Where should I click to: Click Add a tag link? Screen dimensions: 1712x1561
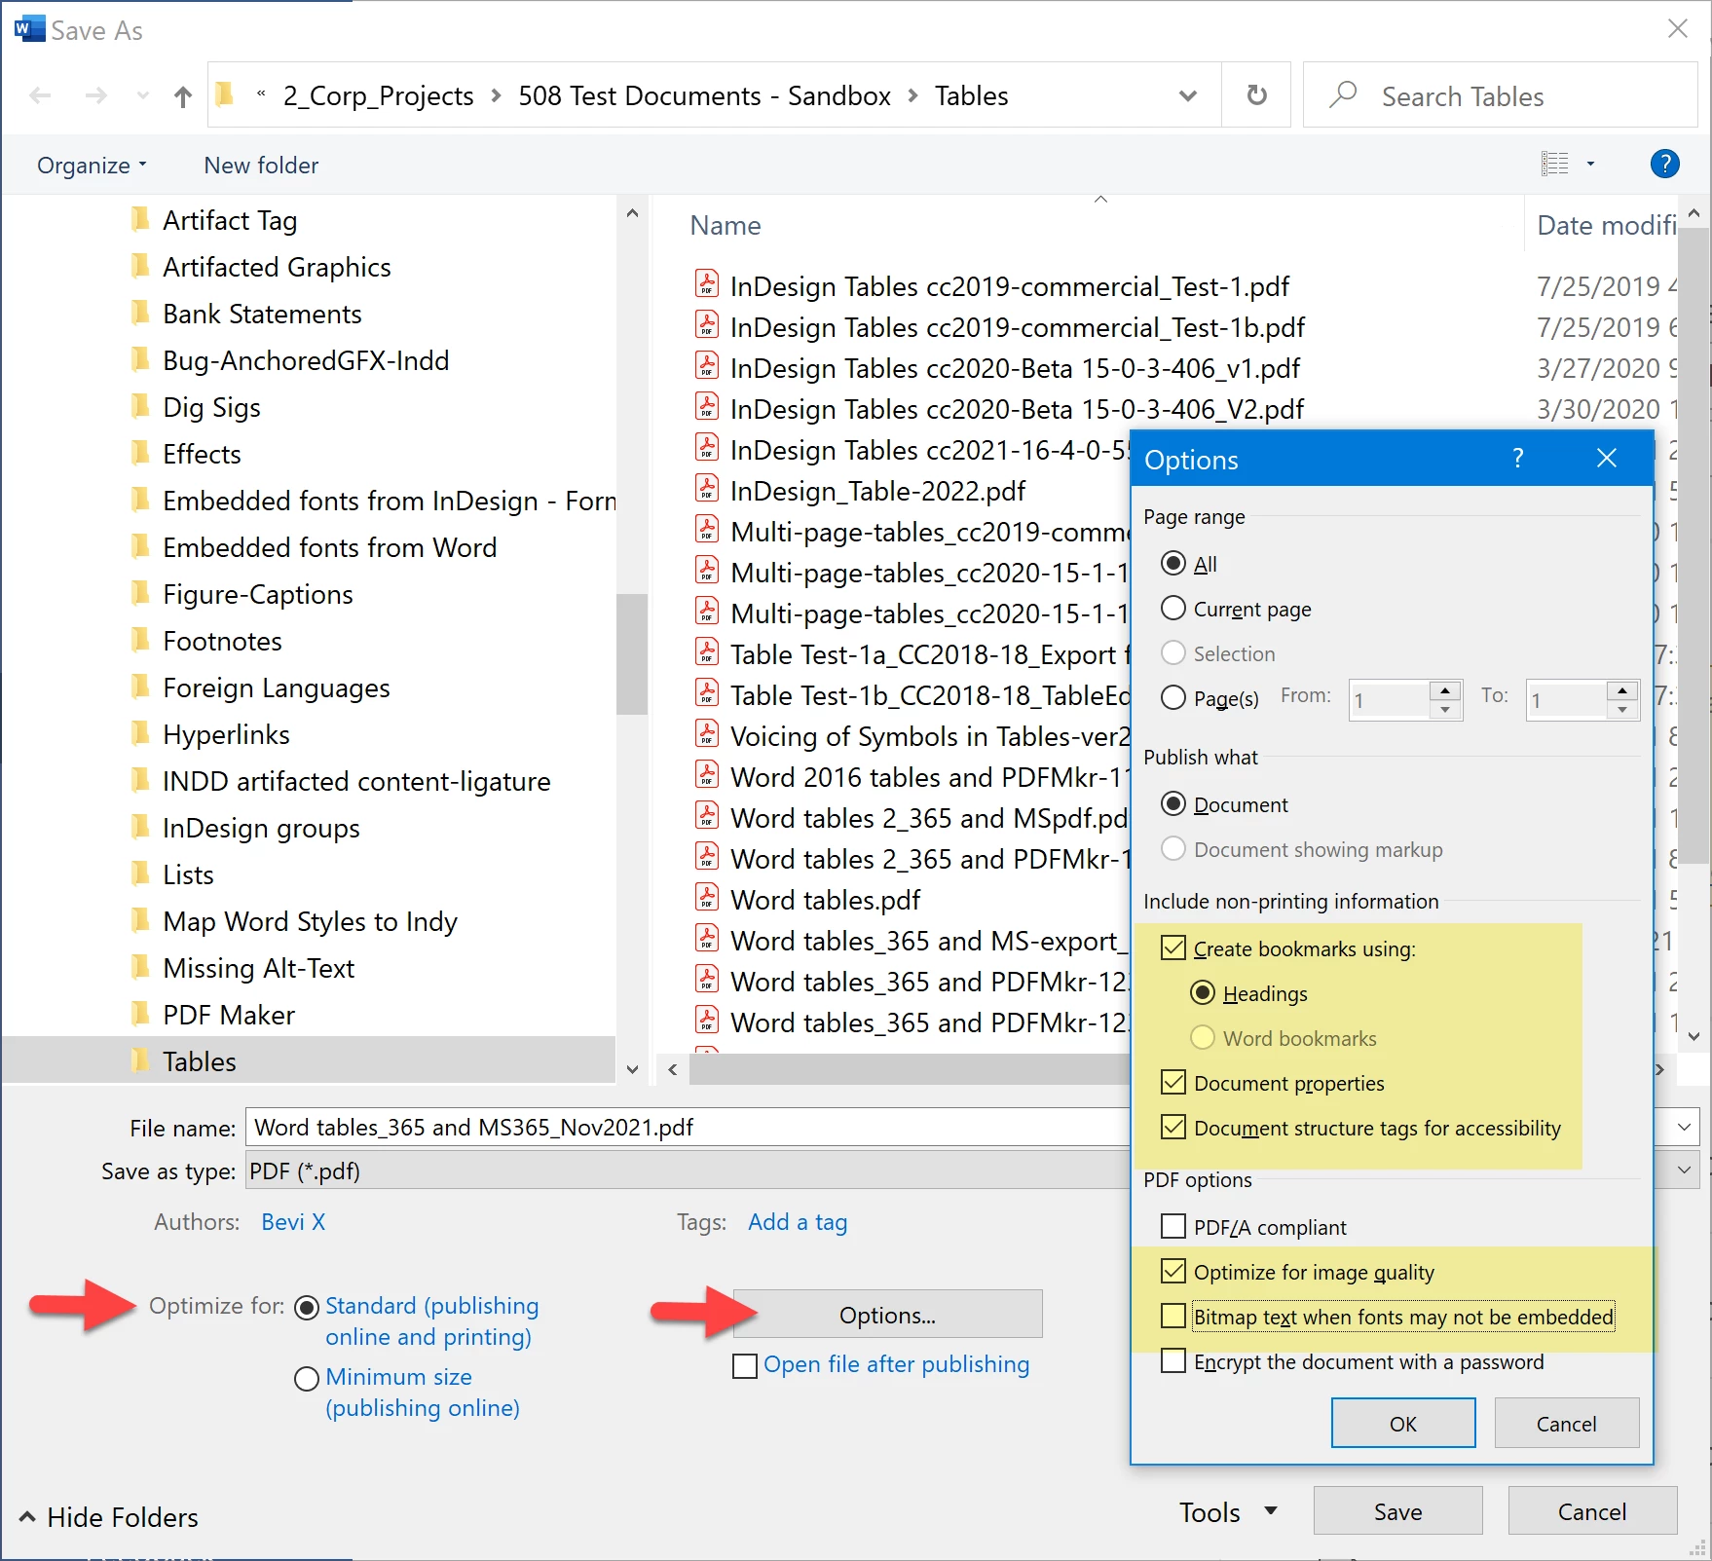[798, 1221]
